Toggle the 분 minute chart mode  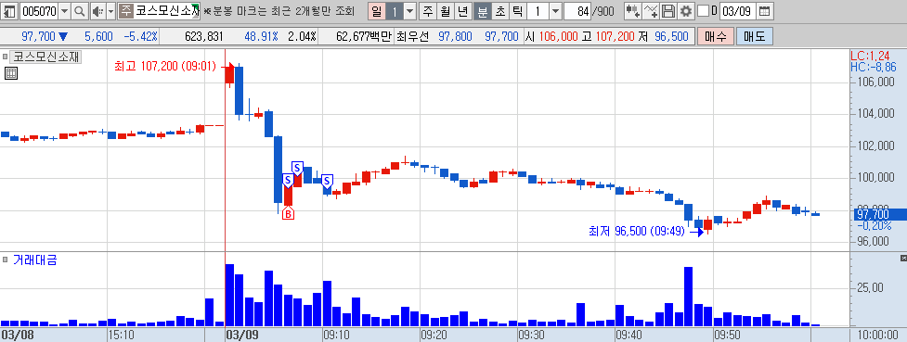pyautogui.click(x=482, y=11)
